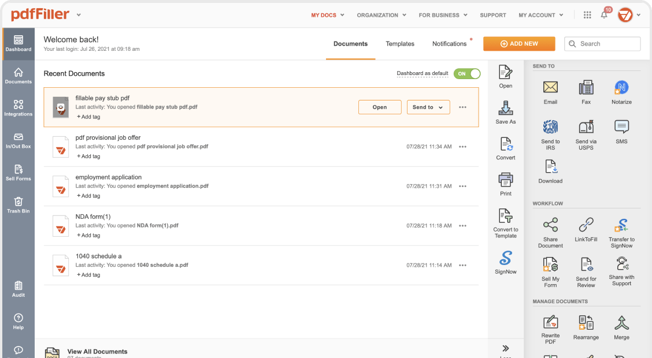Click Add tag under NDA form(1)
652x358 pixels.
tap(88, 236)
